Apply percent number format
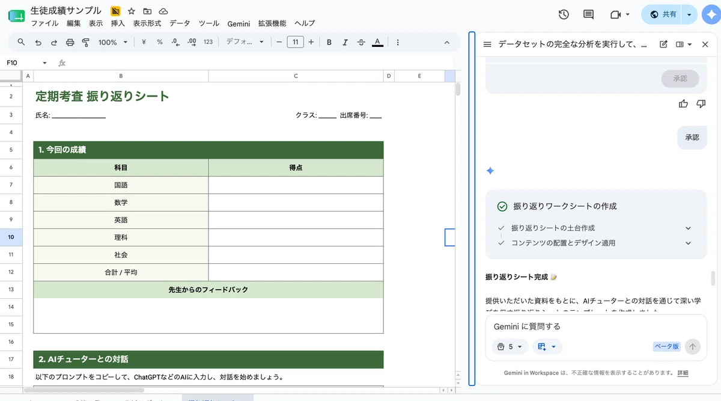The width and height of the screenshot is (721, 401). (160, 42)
